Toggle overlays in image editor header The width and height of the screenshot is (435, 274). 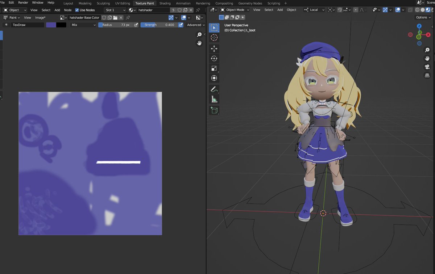(x=184, y=17)
